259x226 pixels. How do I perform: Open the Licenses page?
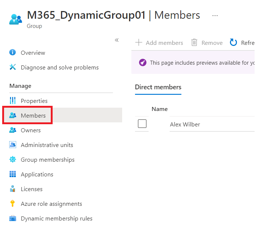[32, 189]
